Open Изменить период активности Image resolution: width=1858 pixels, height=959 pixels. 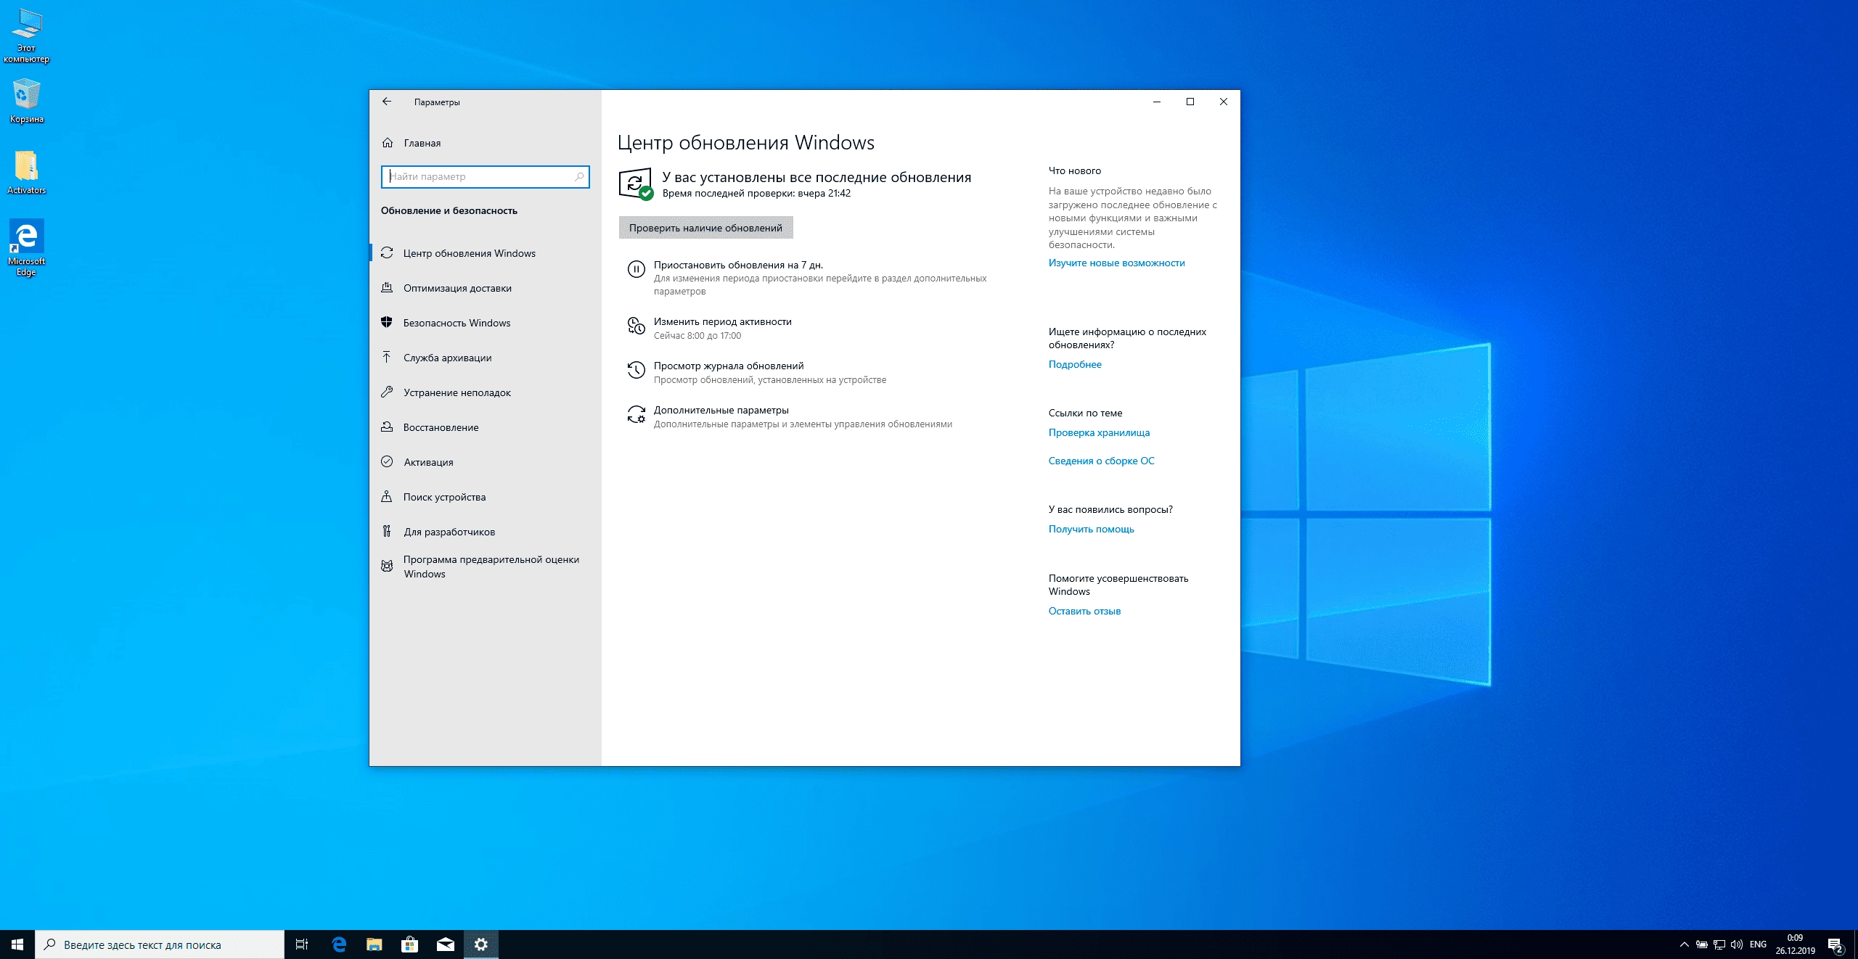722,321
